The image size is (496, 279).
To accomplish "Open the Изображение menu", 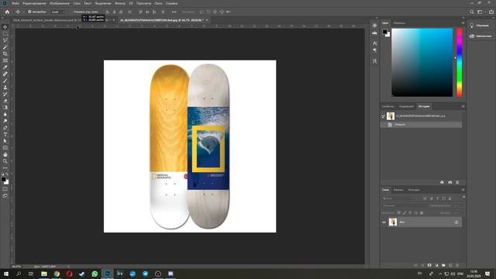I will pos(60,3).
